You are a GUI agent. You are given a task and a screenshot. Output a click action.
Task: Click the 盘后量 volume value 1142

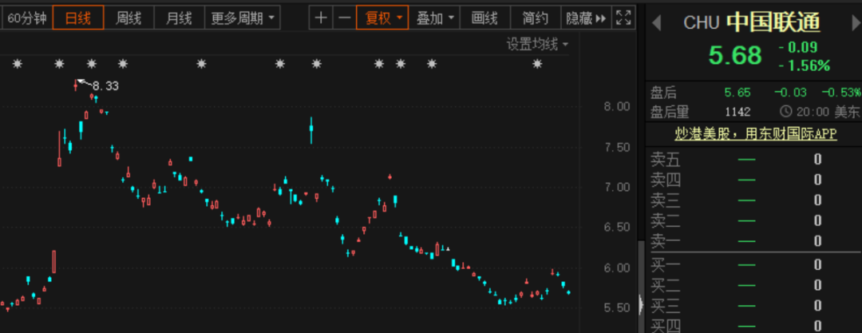click(737, 113)
